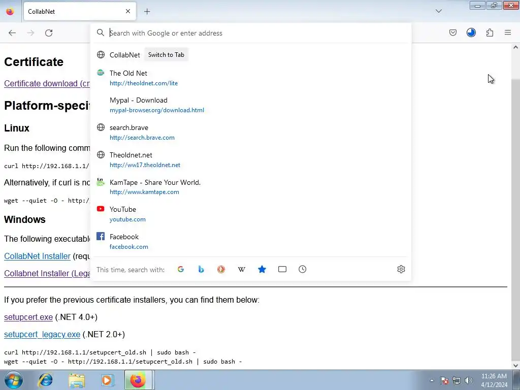The image size is (520, 390).
Task: Click the page scrollbar up arrow
Action: (515, 47)
